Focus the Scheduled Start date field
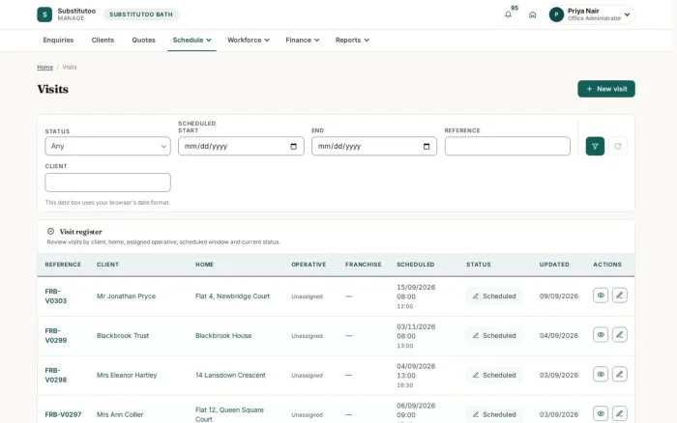The width and height of the screenshot is (677, 423). [241, 146]
